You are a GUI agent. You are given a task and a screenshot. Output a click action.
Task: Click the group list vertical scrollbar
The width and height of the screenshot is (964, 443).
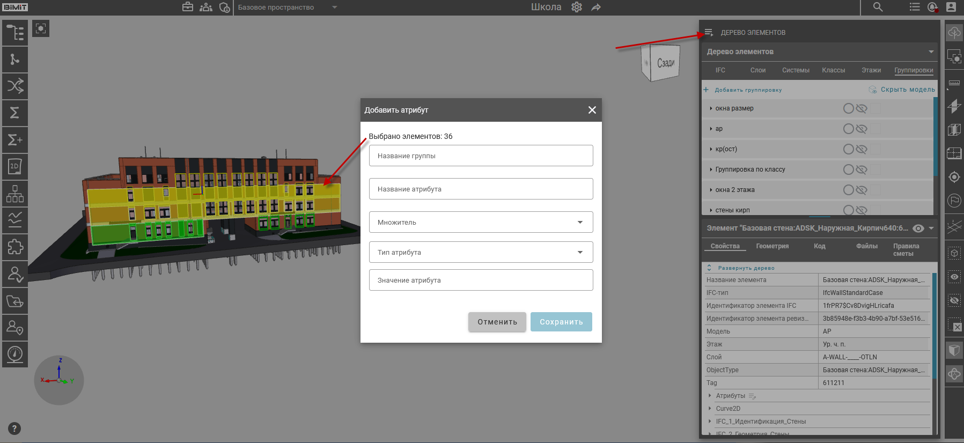pyautogui.click(x=936, y=139)
